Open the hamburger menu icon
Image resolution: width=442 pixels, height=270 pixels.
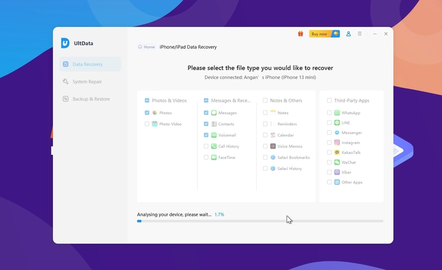click(x=360, y=34)
